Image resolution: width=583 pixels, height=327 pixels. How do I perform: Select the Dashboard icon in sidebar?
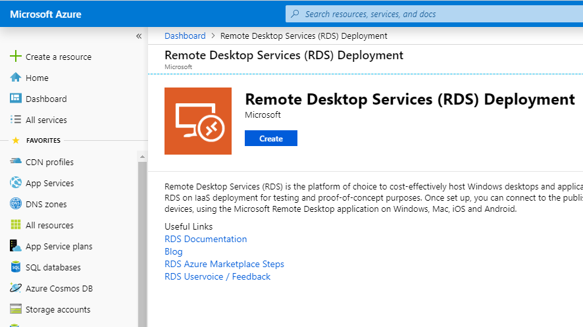pos(16,99)
